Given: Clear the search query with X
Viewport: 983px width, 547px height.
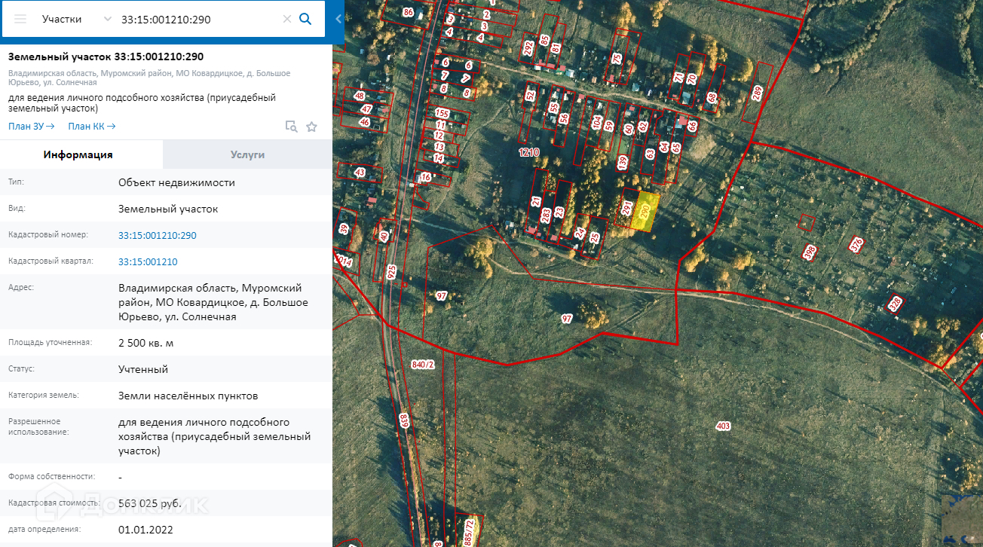Looking at the screenshot, I should (x=286, y=19).
